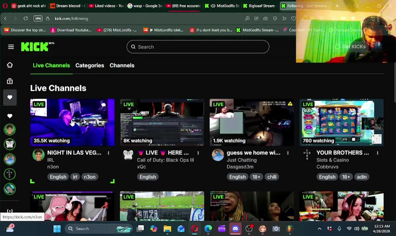Switch to the wasp Google Search browser tab
396x236 pixels.
coord(145,6)
